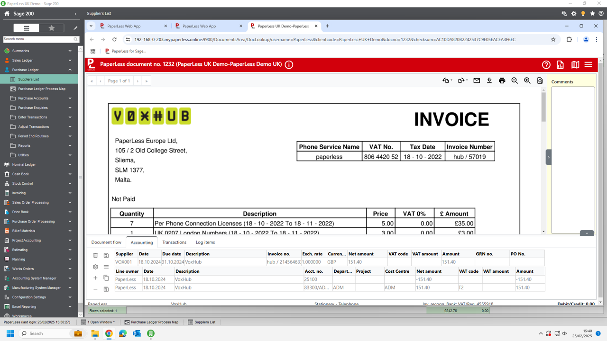Zoom out of the invoice document
This screenshot has height=341, width=607.
click(514, 81)
